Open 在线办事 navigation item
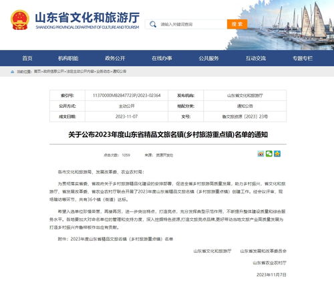334x283 pixels. (162, 58)
